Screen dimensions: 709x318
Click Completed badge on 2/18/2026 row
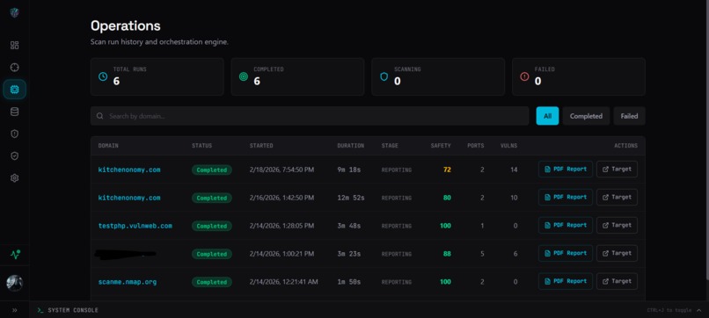(212, 170)
